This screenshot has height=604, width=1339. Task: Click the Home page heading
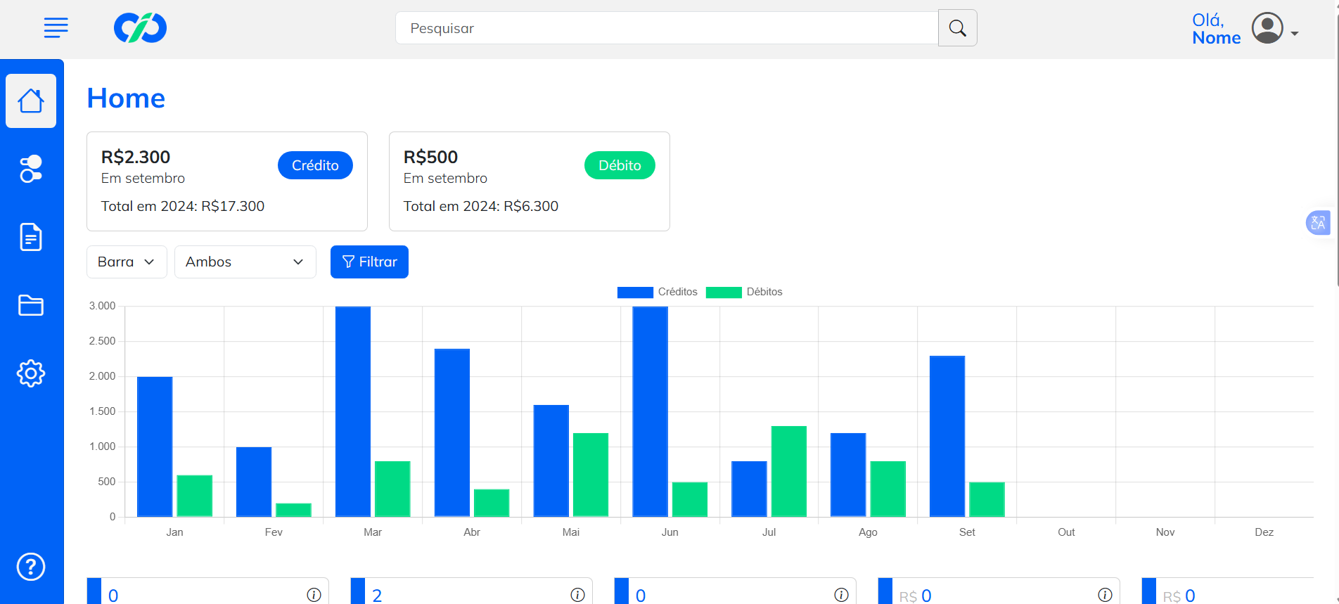point(126,98)
